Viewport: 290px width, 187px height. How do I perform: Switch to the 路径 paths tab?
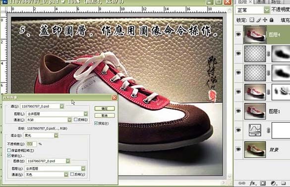click(x=276, y=1)
